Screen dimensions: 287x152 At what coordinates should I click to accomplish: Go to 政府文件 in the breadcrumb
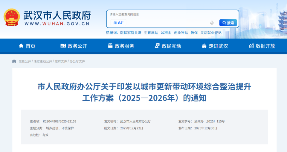[61, 61]
